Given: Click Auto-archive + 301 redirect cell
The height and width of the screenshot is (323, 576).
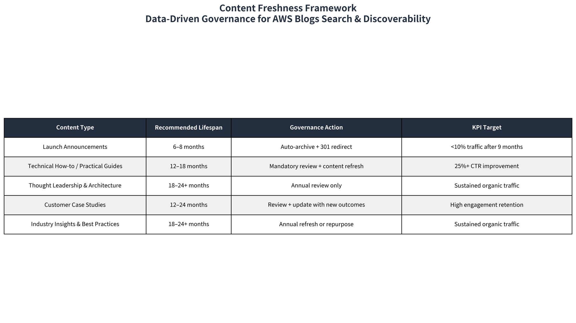Looking at the screenshot, I should pyautogui.click(x=316, y=147).
